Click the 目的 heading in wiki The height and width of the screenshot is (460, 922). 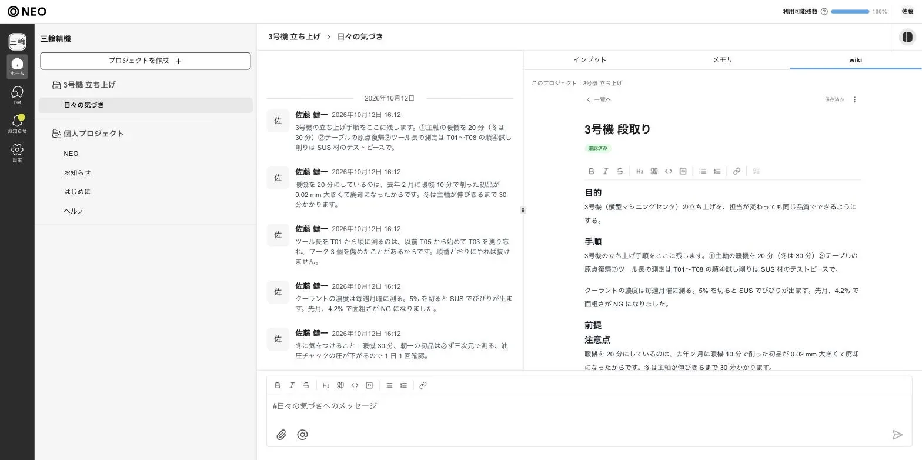pos(593,193)
